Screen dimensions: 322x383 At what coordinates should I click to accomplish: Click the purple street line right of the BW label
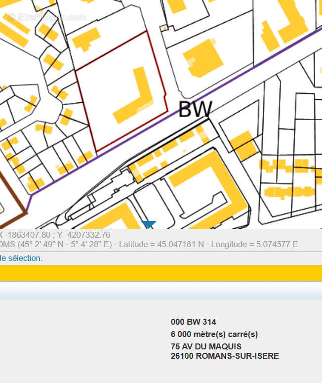coord(257,68)
